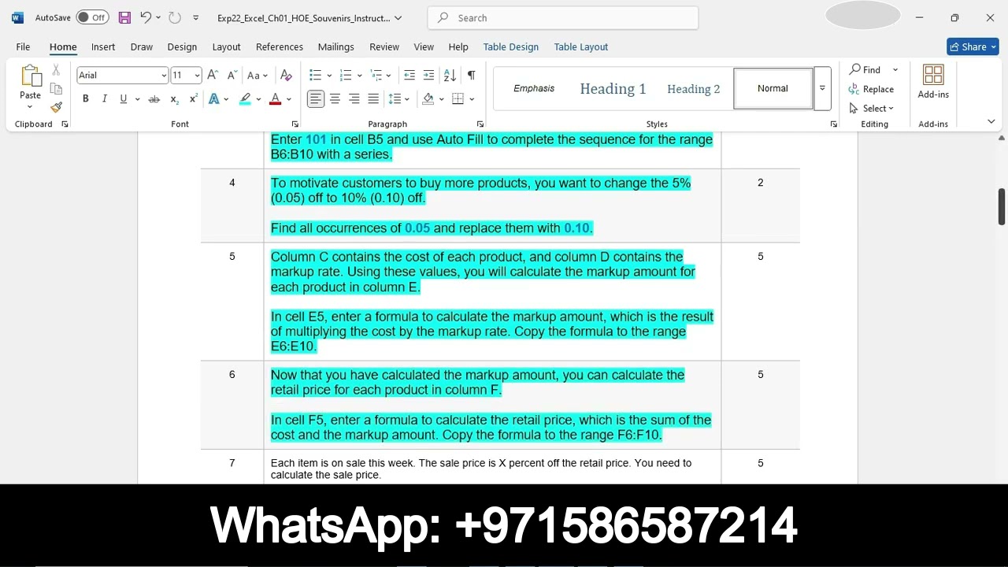Toggle Italic formatting
The height and width of the screenshot is (567, 1008).
pyautogui.click(x=104, y=98)
